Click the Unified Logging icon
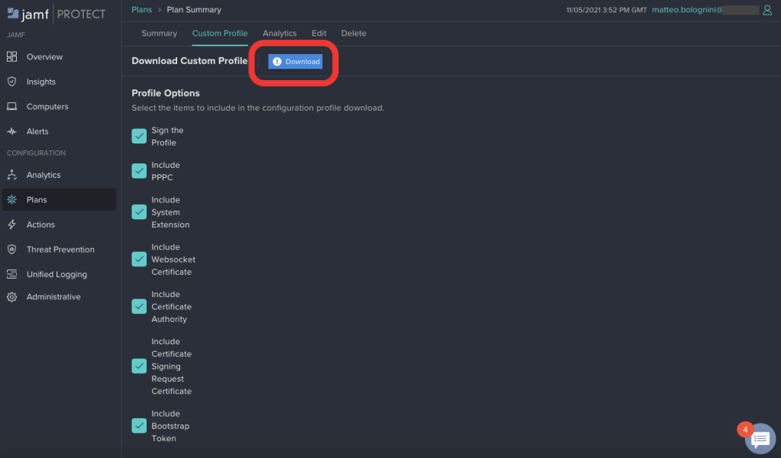781x458 pixels. (x=11, y=274)
